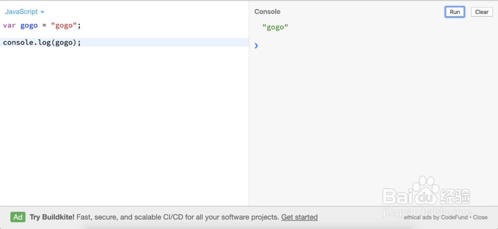The image size is (498, 229).
Task: Click the blue gogo variable name
Action: 29,26
